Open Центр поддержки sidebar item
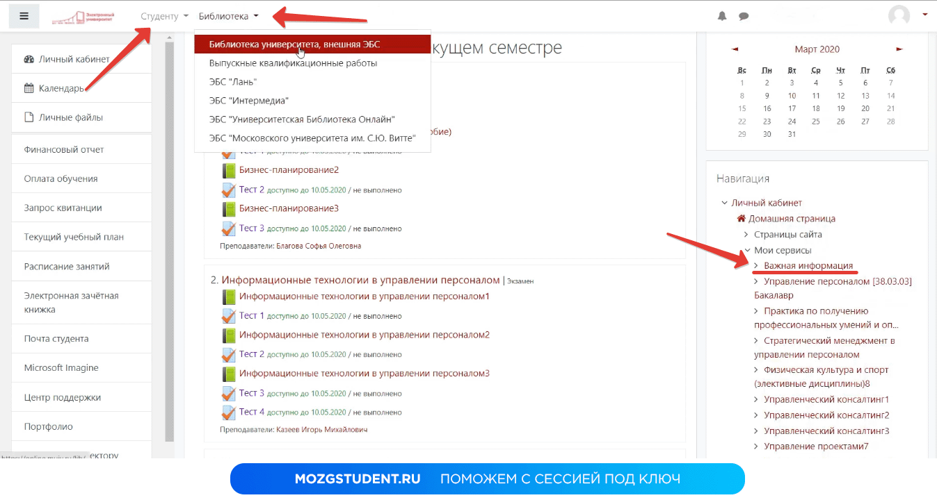Screen dimensions: 937x500 (x=82, y=397)
